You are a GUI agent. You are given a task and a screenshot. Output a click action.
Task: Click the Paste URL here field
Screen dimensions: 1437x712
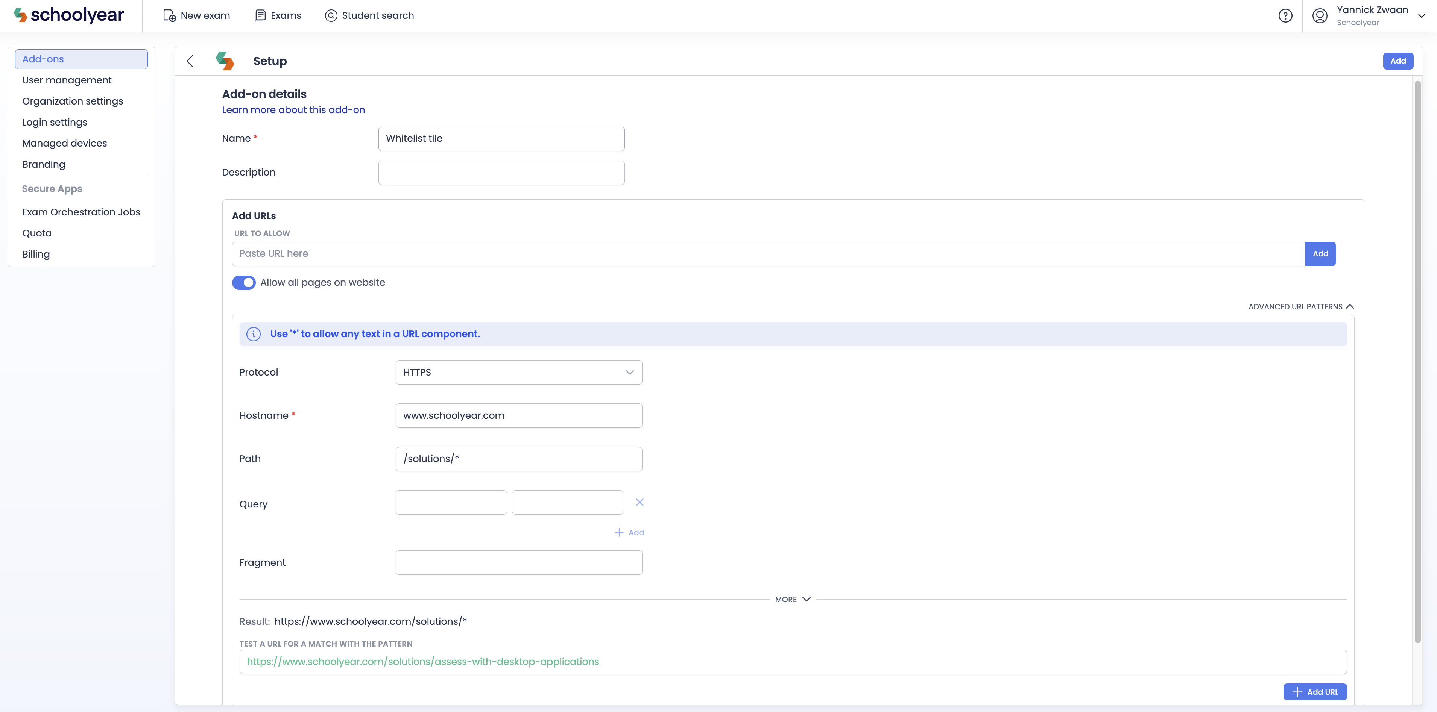[x=768, y=254]
